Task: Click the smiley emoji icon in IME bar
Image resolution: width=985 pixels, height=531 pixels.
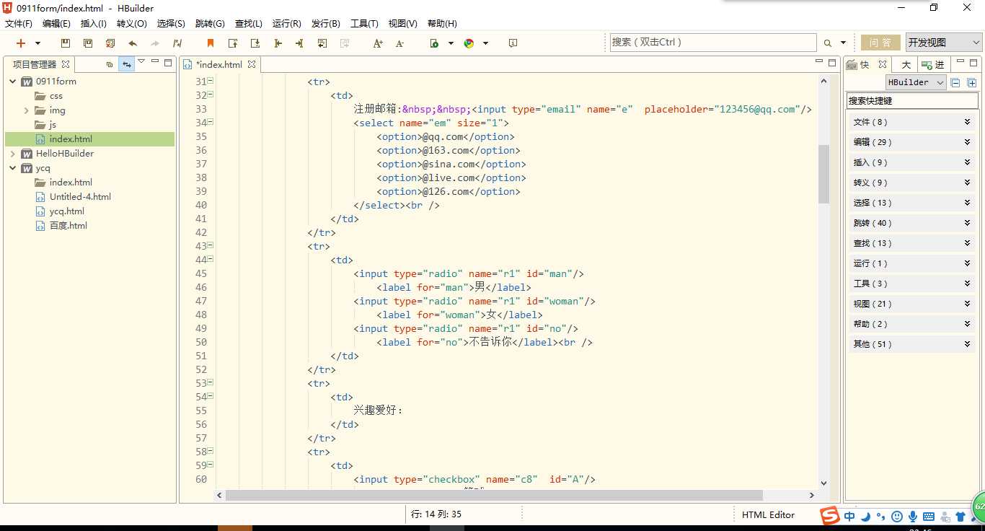Action: [x=897, y=517]
